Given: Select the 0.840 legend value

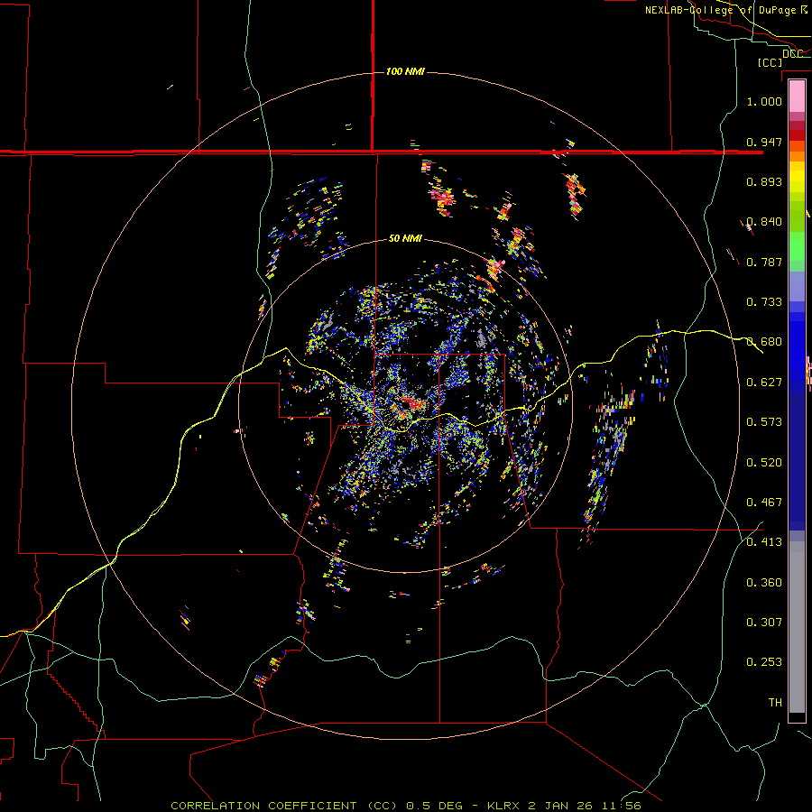Looking at the screenshot, I should [764, 222].
